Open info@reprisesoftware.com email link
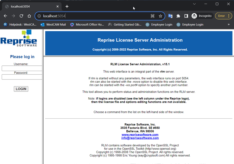This screenshot has width=234, height=164. [x=140, y=138]
